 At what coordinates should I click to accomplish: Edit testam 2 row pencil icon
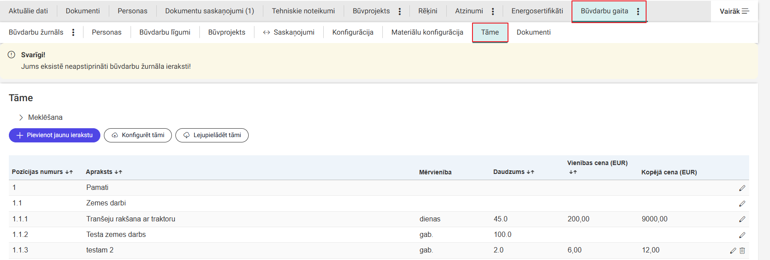click(x=733, y=251)
